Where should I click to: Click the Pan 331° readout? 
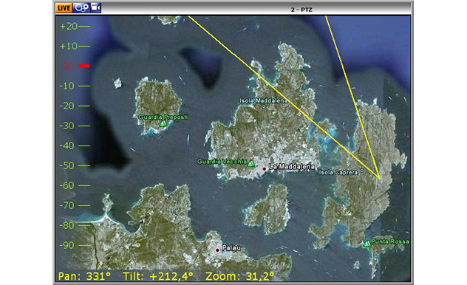click(84, 276)
